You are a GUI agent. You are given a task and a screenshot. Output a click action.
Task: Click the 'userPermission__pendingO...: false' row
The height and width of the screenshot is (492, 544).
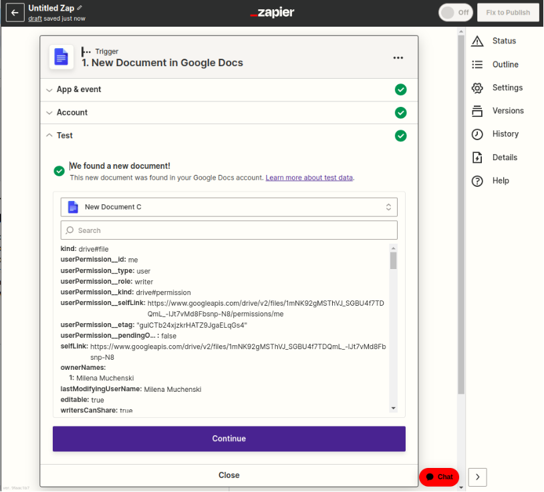tap(118, 336)
